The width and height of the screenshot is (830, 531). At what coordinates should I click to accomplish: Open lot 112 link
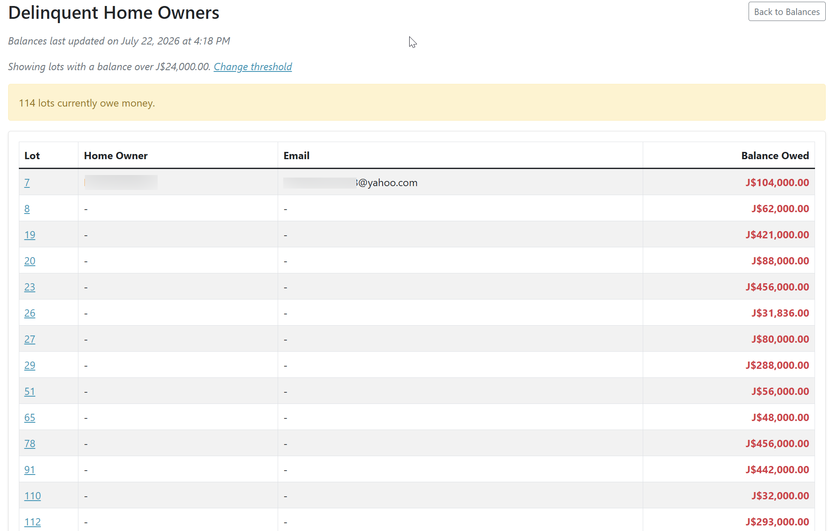pos(33,522)
